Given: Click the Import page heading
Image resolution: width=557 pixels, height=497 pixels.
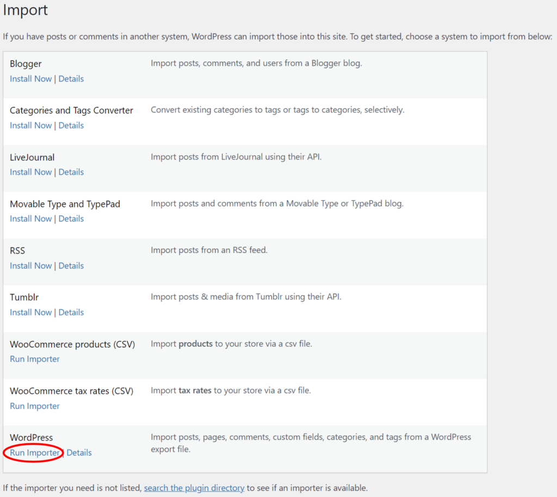Looking at the screenshot, I should pos(25,10).
